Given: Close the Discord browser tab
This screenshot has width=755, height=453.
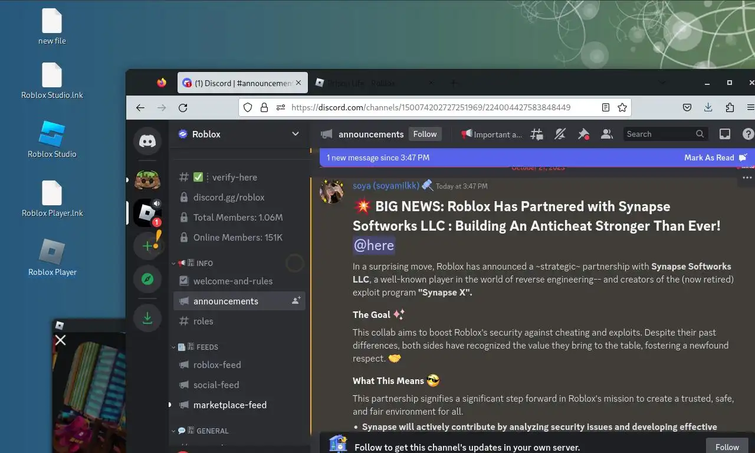Looking at the screenshot, I should tap(298, 83).
